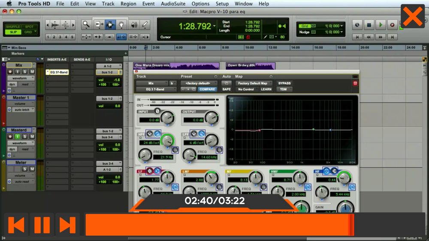
Task: Toggle the LMF band IN button
Action: [x=219, y=187]
